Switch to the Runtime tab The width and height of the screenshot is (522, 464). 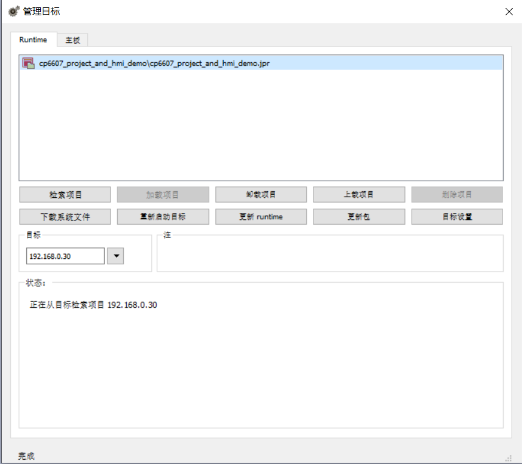[33, 40]
